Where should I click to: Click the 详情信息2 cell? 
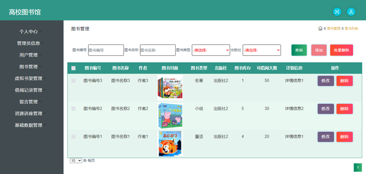(294, 108)
